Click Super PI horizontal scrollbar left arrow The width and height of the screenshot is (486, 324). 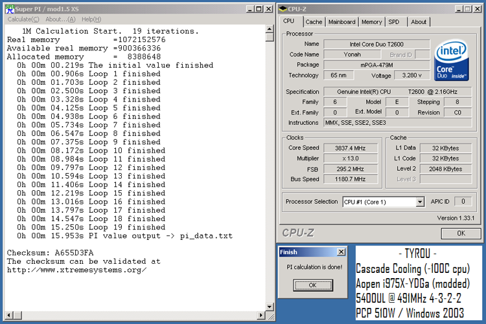(9, 316)
